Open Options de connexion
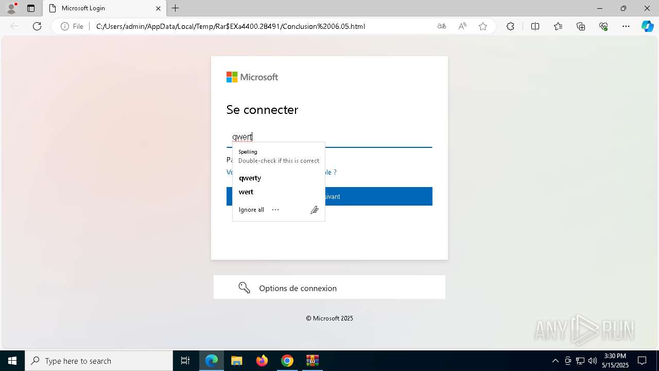The height and width of the screenshot is (371, 659). [329, 288]
